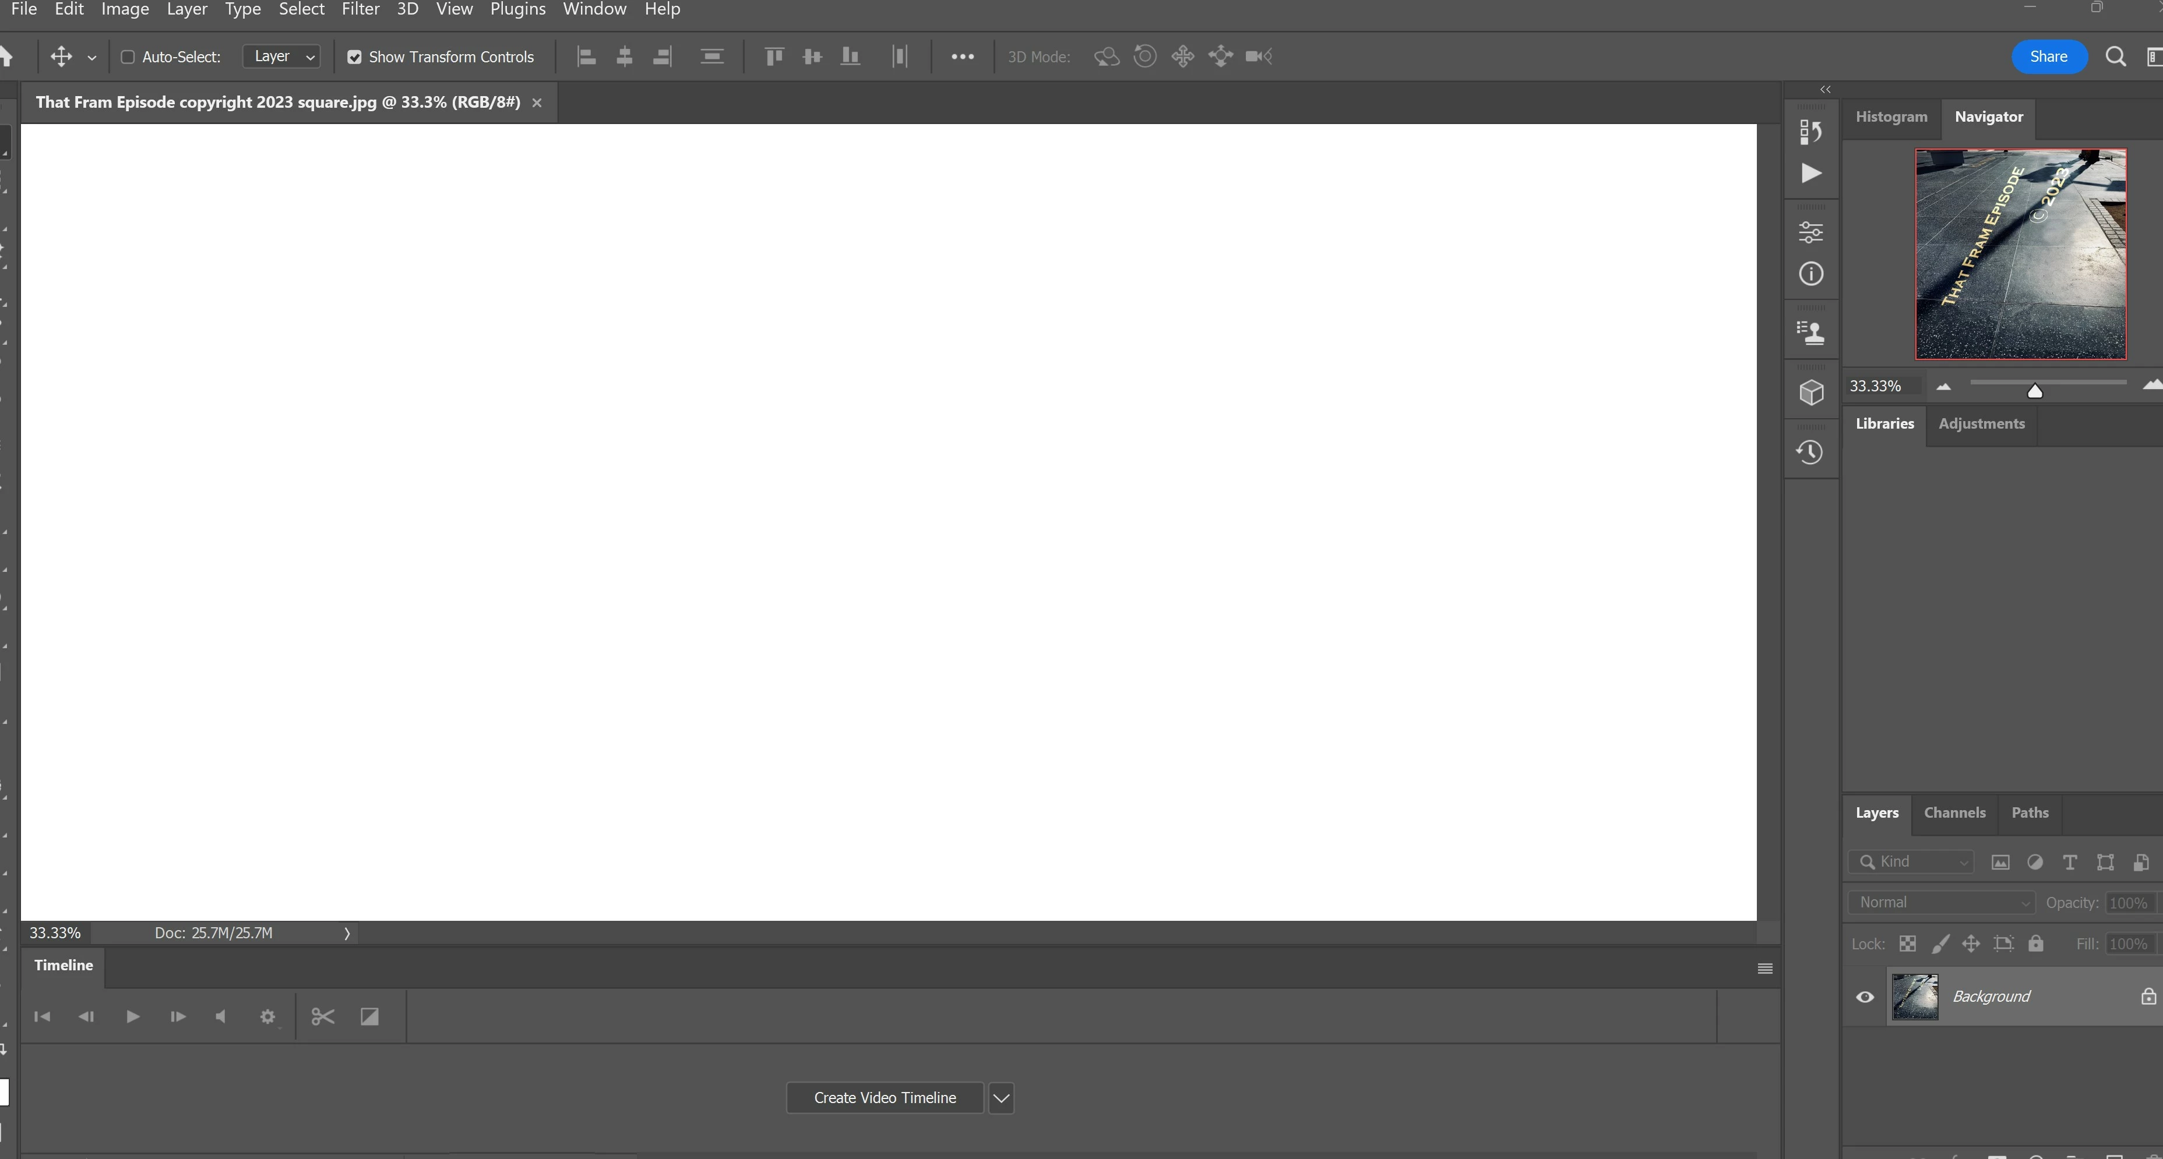Enable the Auto-Select checkbox
Image resolution: width=2163 pixels, height=1159 pixels.
[128, 57]
